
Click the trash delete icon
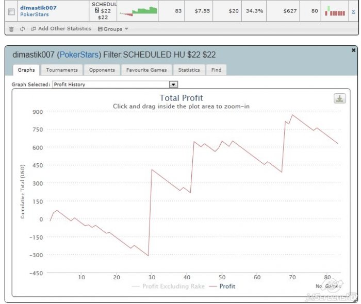pos(11,29)
